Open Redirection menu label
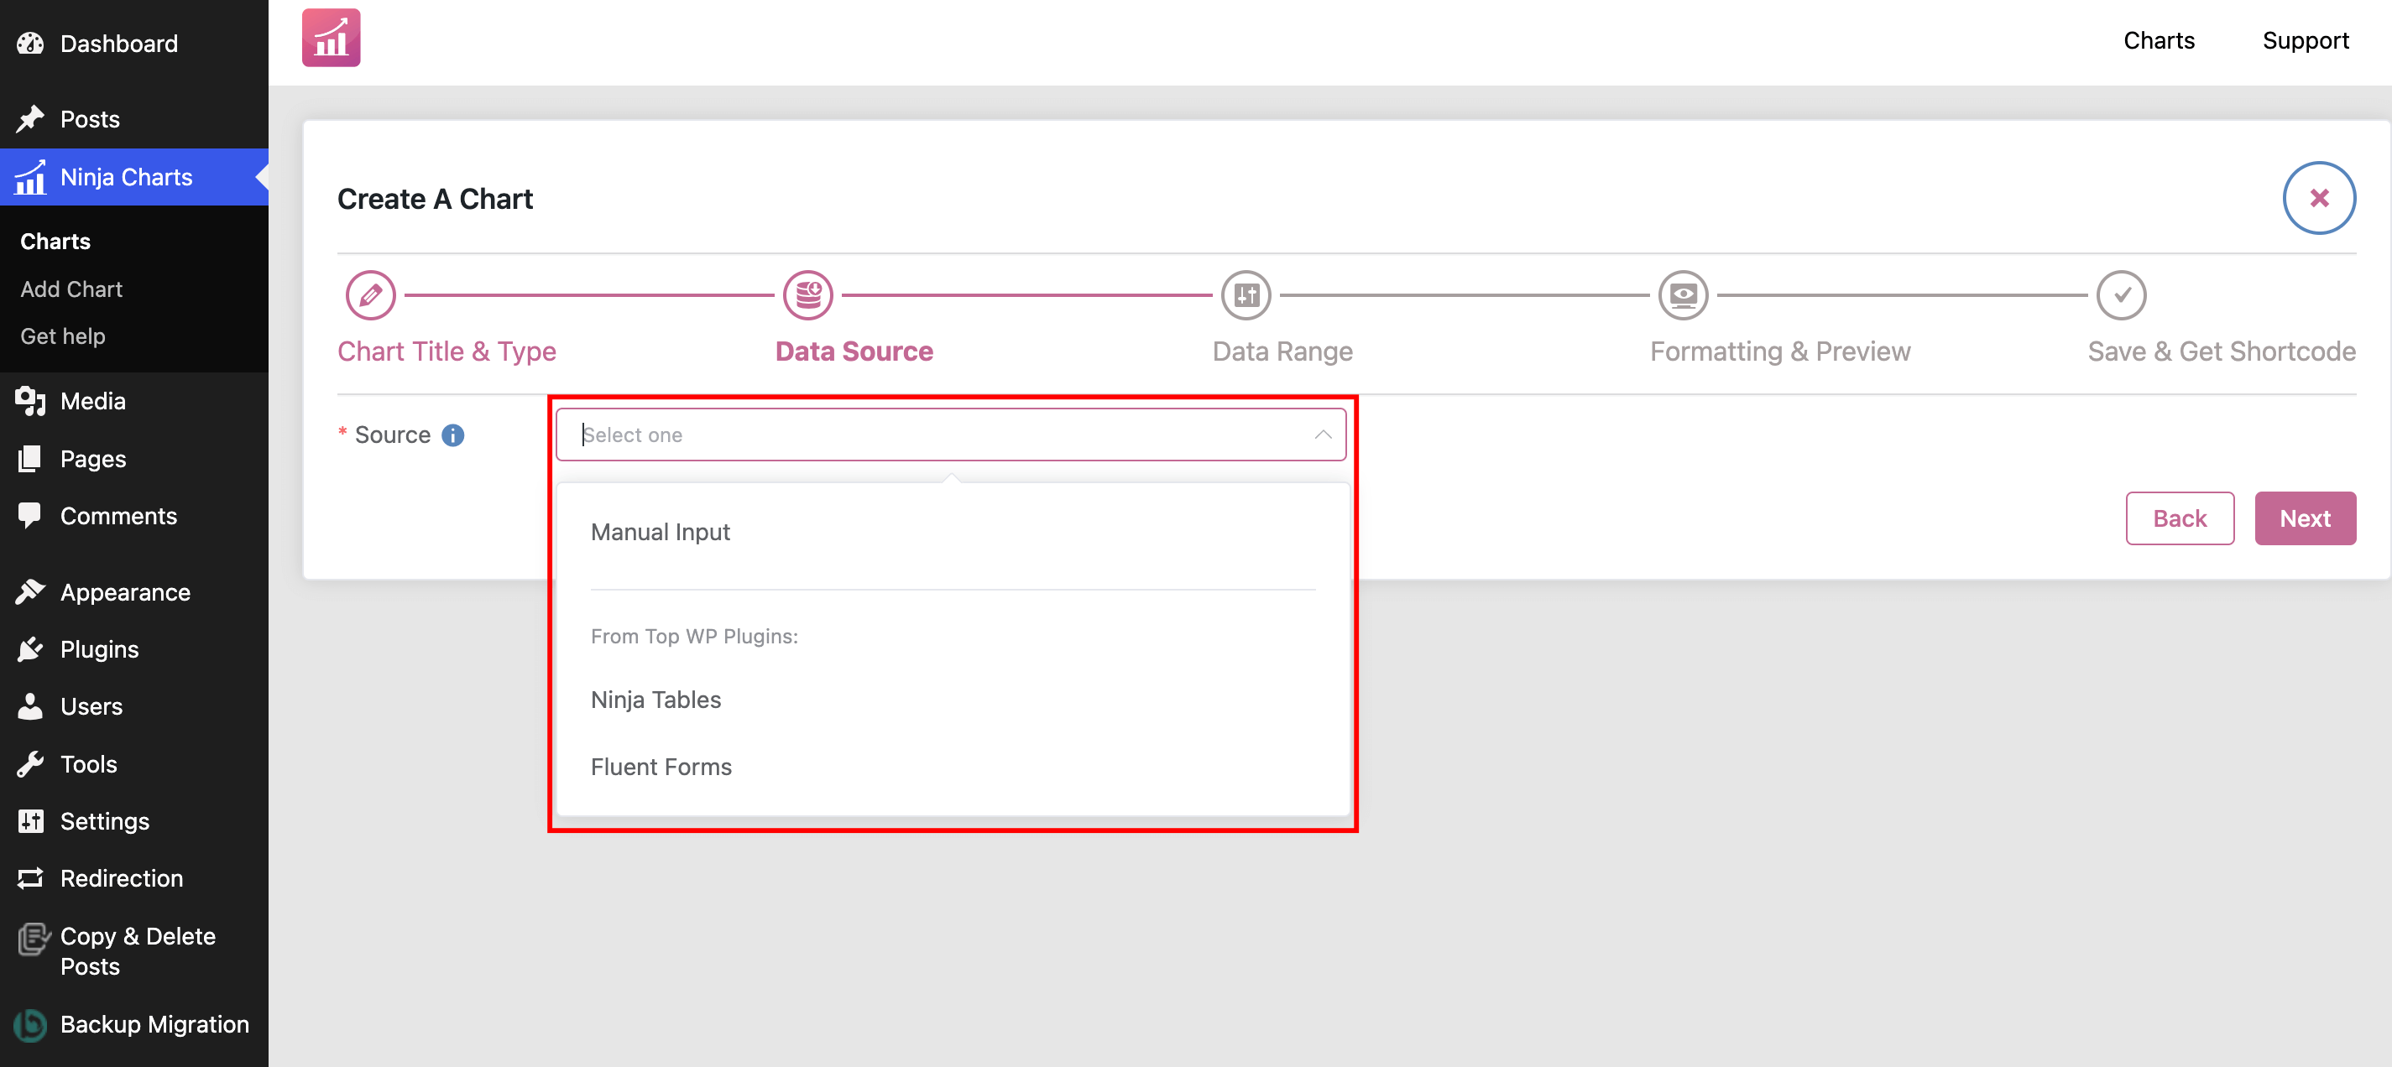The width and height of the screenshot is (2392, 1067). pyautogui.click(x=122, y=877)
